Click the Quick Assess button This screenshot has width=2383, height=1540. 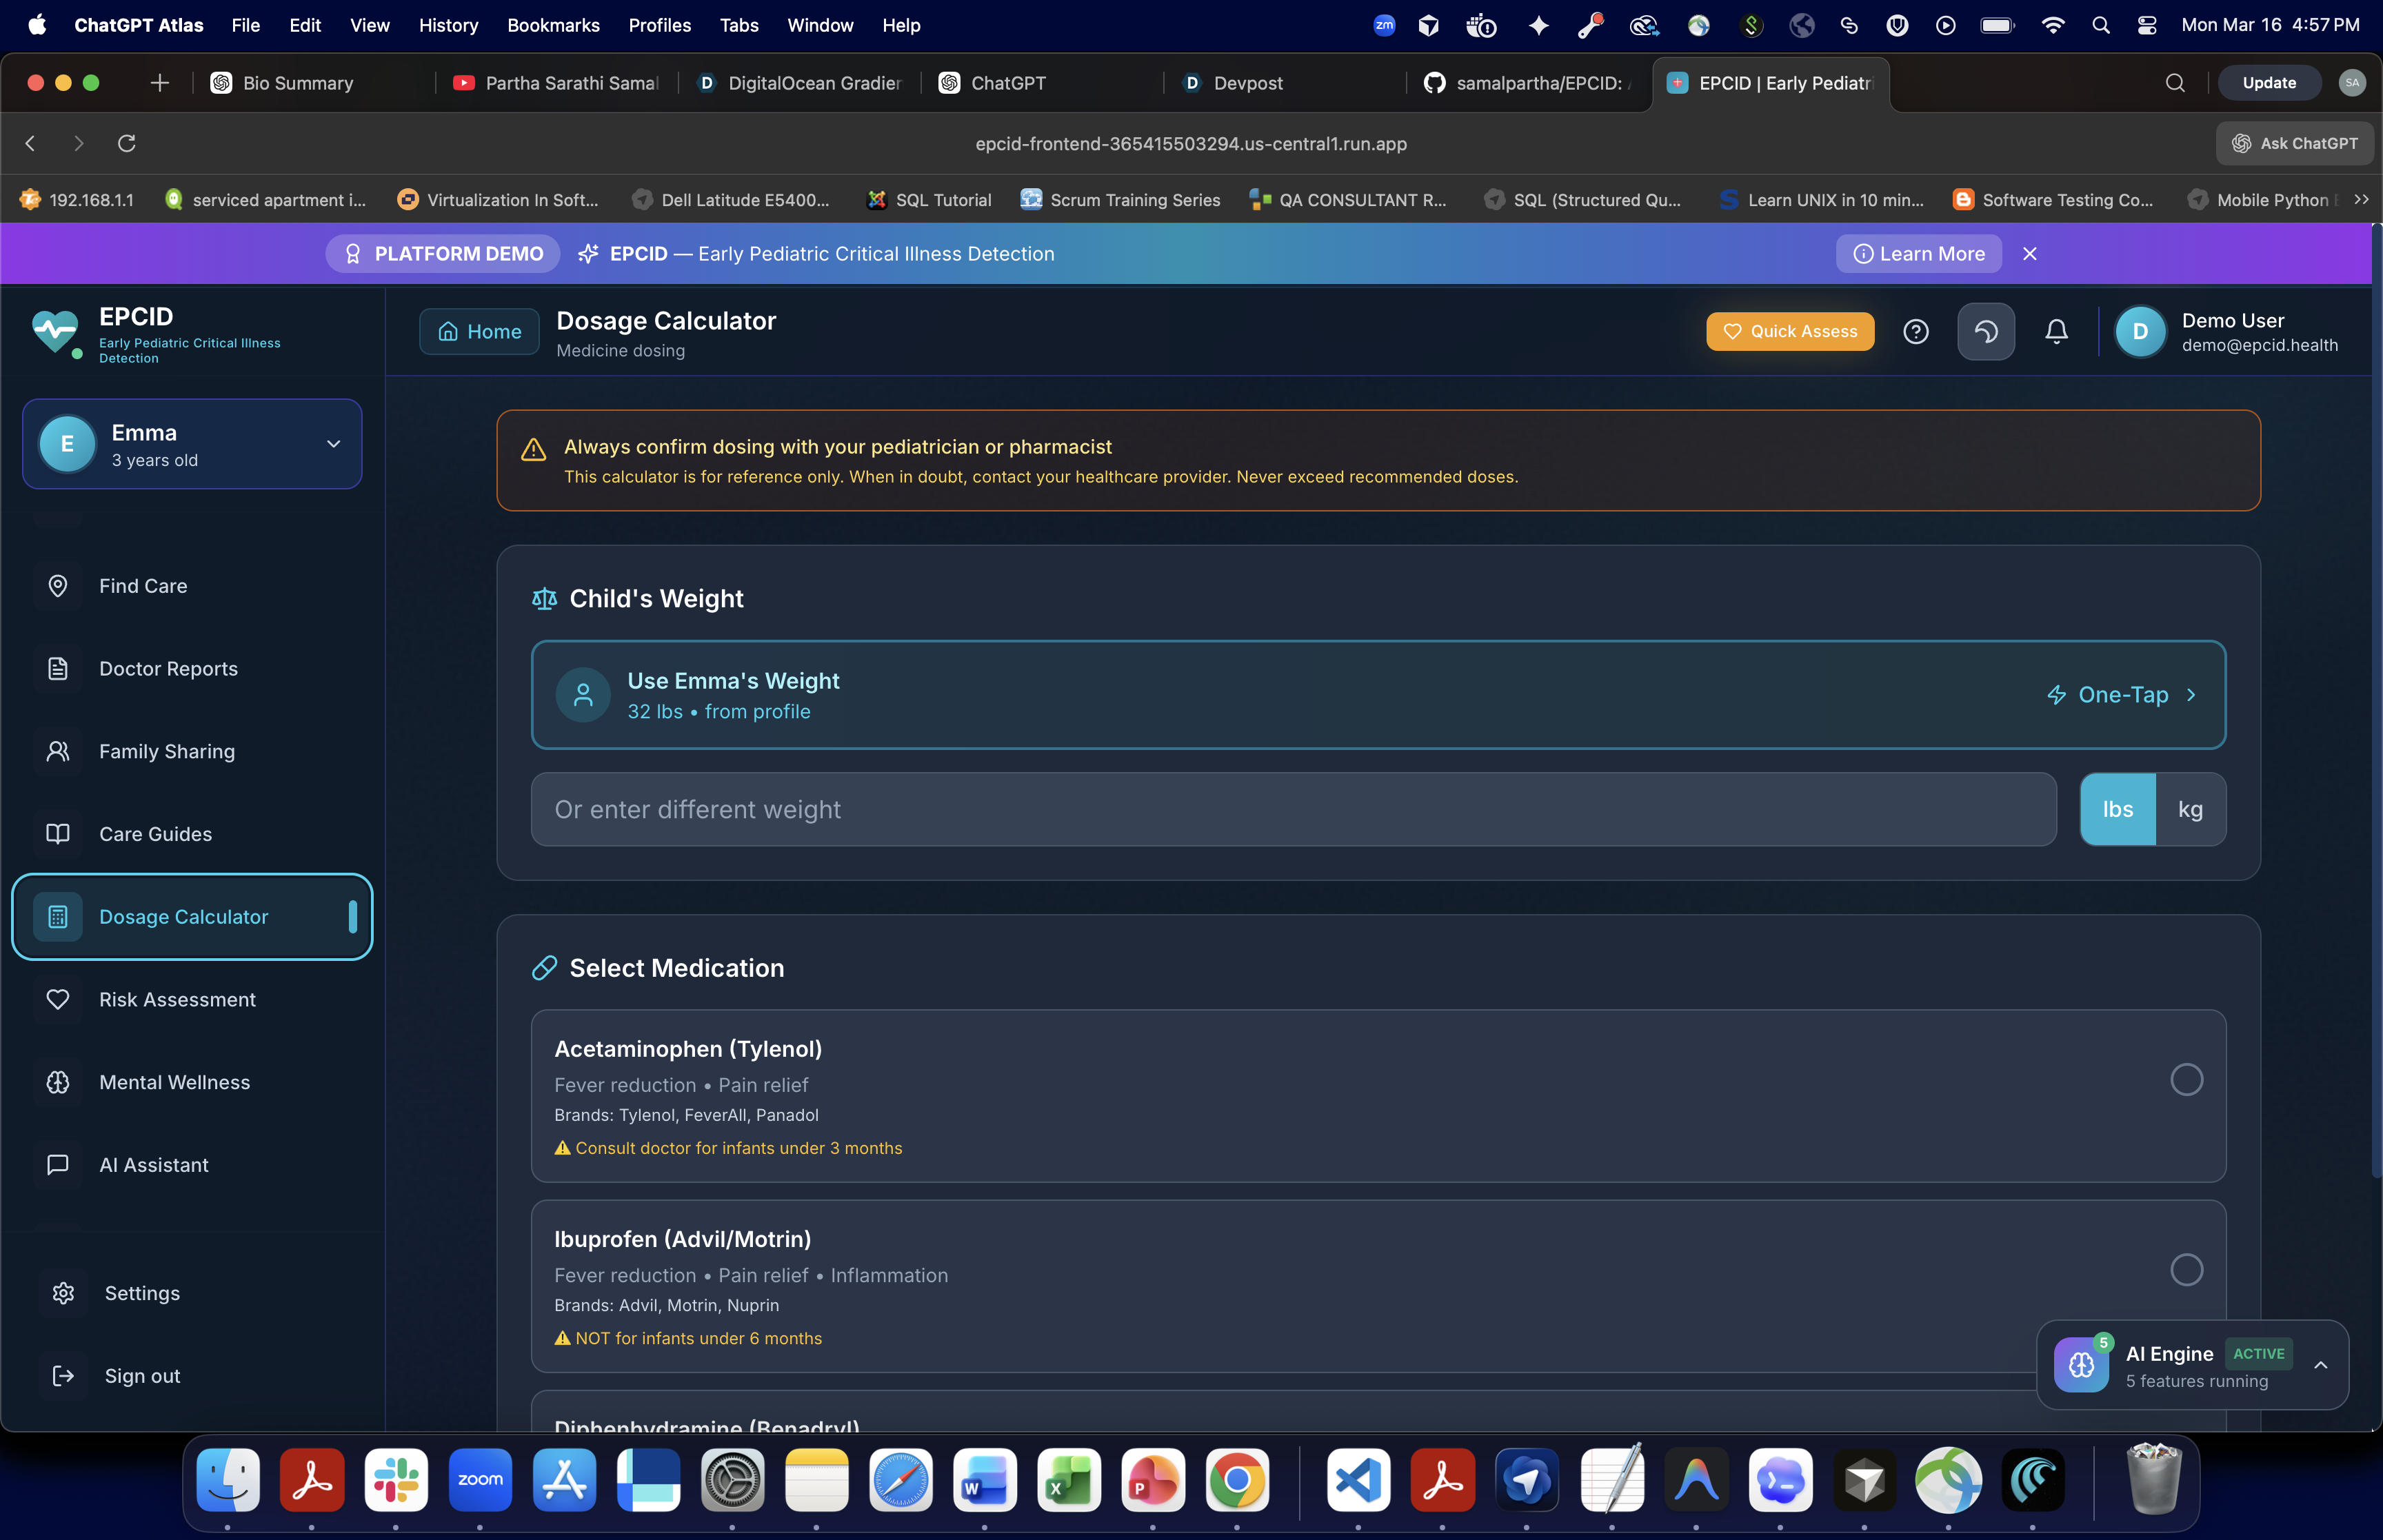pyautogui.click(x=1790, y=331)
